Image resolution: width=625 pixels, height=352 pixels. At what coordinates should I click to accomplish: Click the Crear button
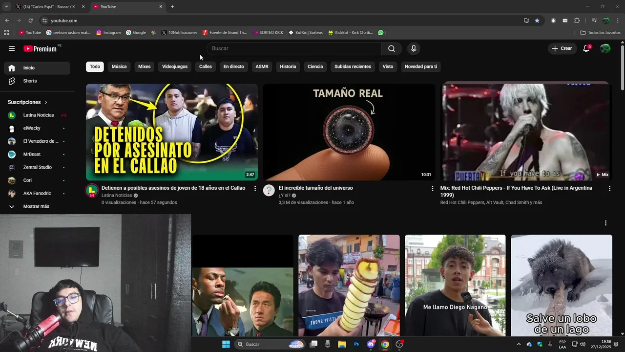pos(562,48)
